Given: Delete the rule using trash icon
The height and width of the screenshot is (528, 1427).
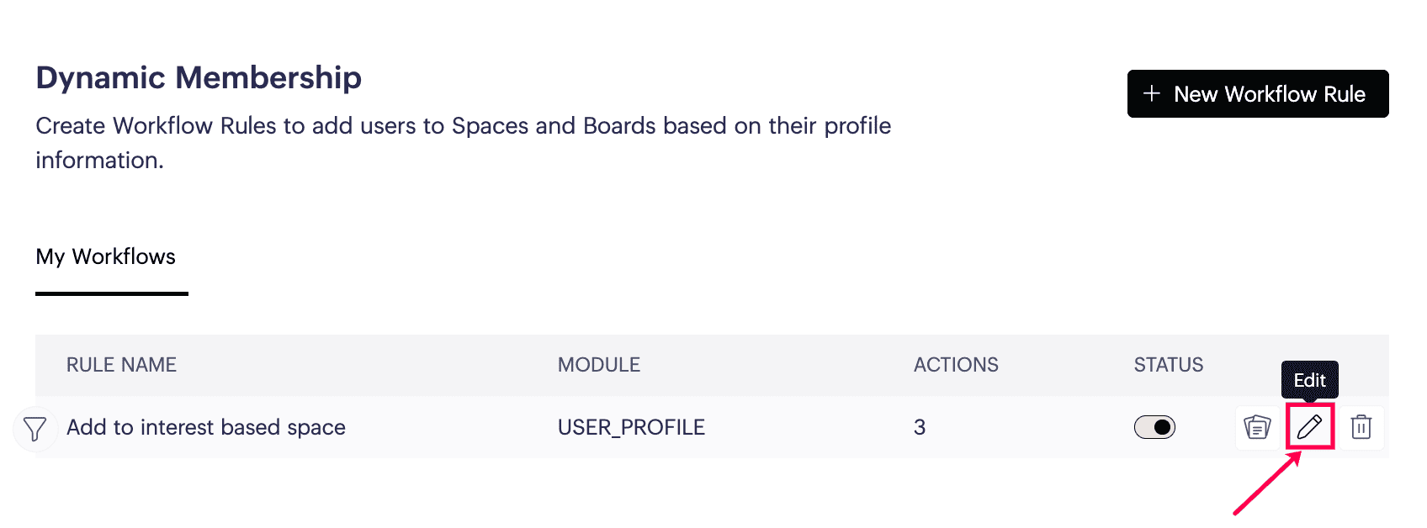Looking at the screenshot, I should click(1361, 427).
